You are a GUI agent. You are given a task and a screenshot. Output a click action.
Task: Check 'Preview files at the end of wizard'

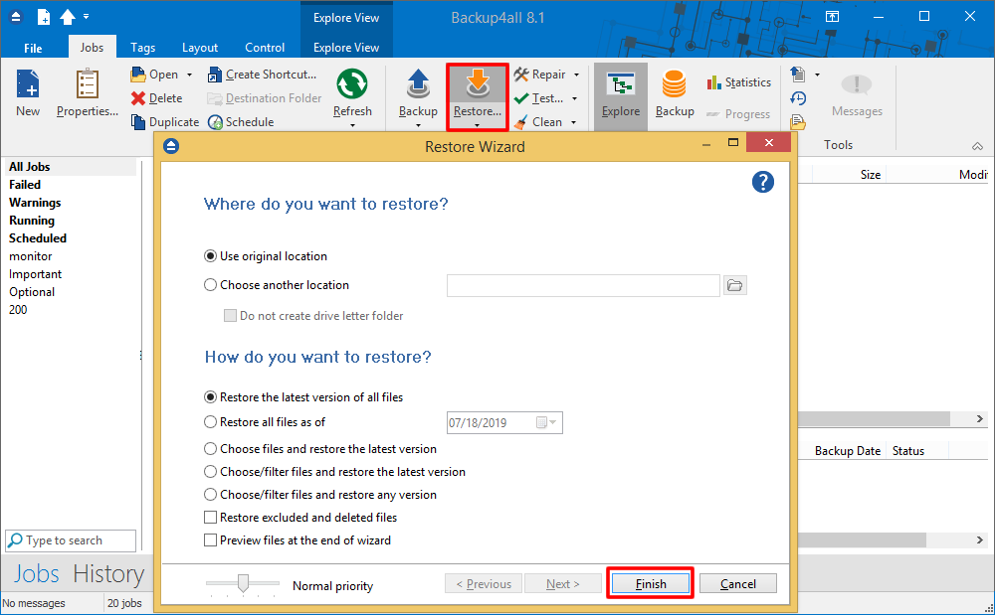(210, 540)
